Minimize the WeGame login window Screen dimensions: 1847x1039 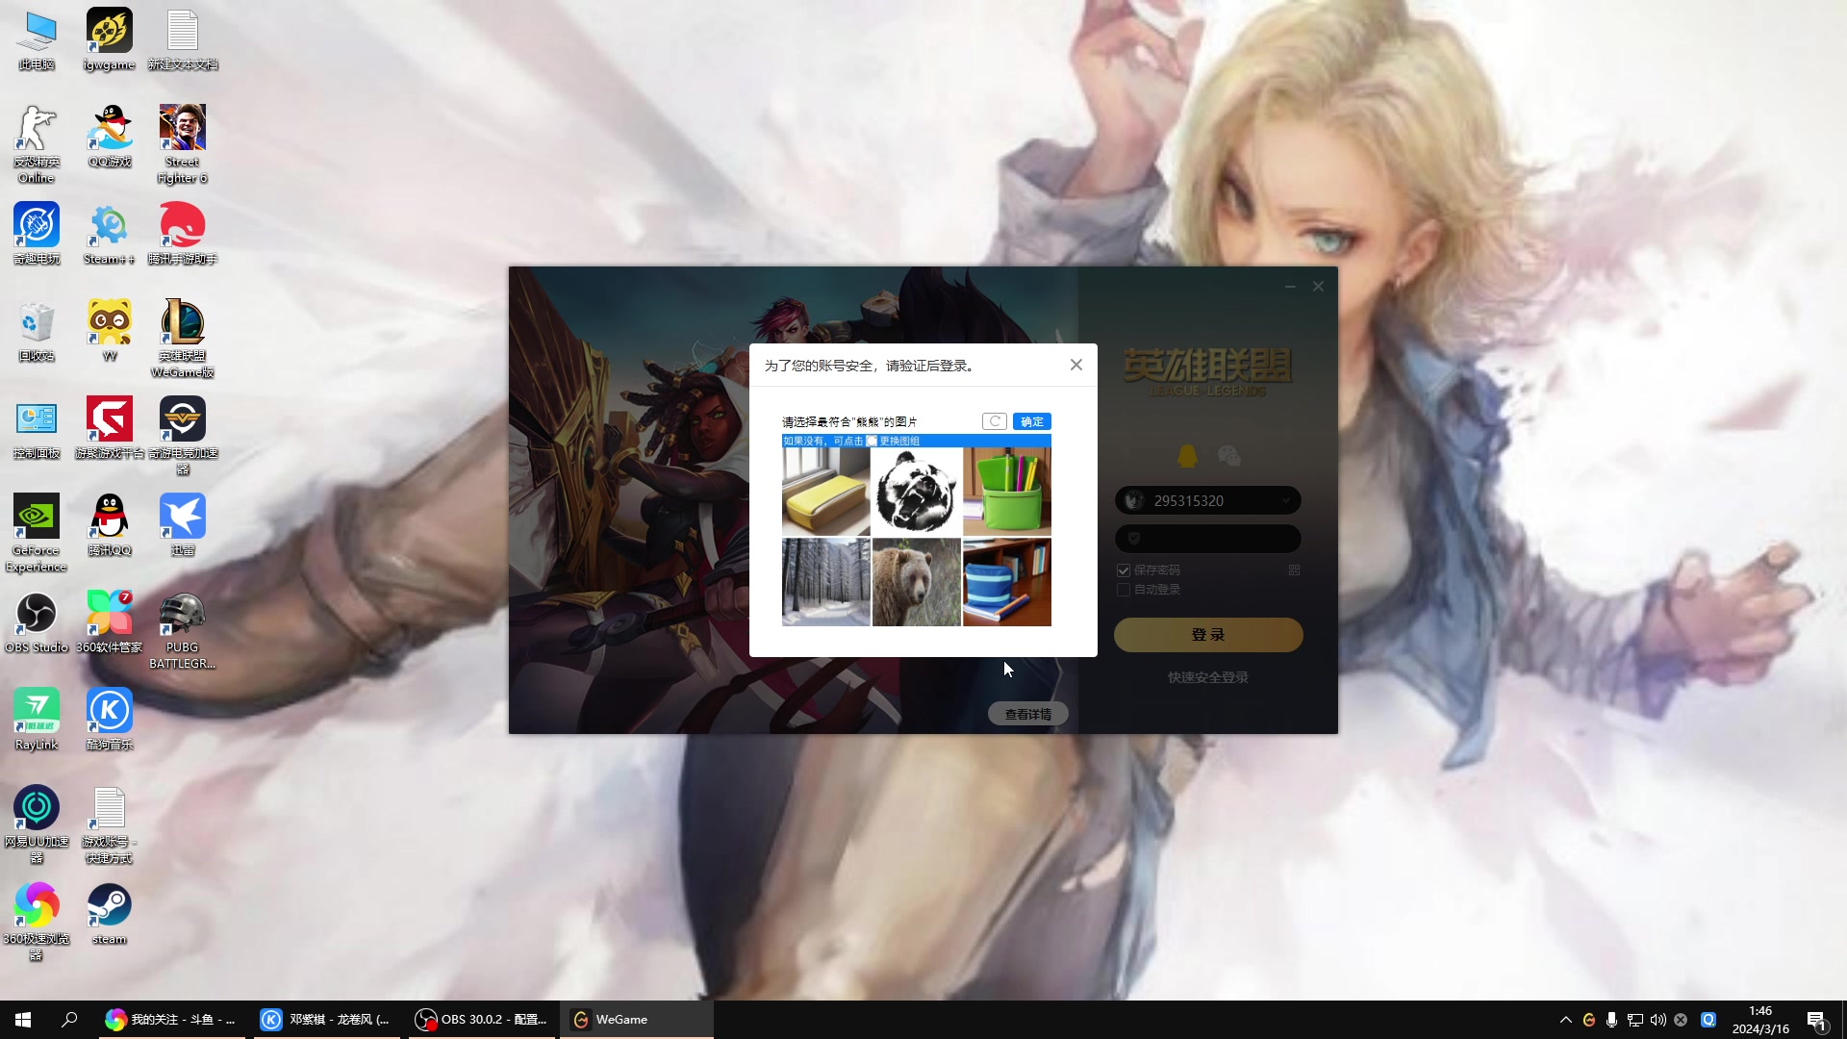1290,287
